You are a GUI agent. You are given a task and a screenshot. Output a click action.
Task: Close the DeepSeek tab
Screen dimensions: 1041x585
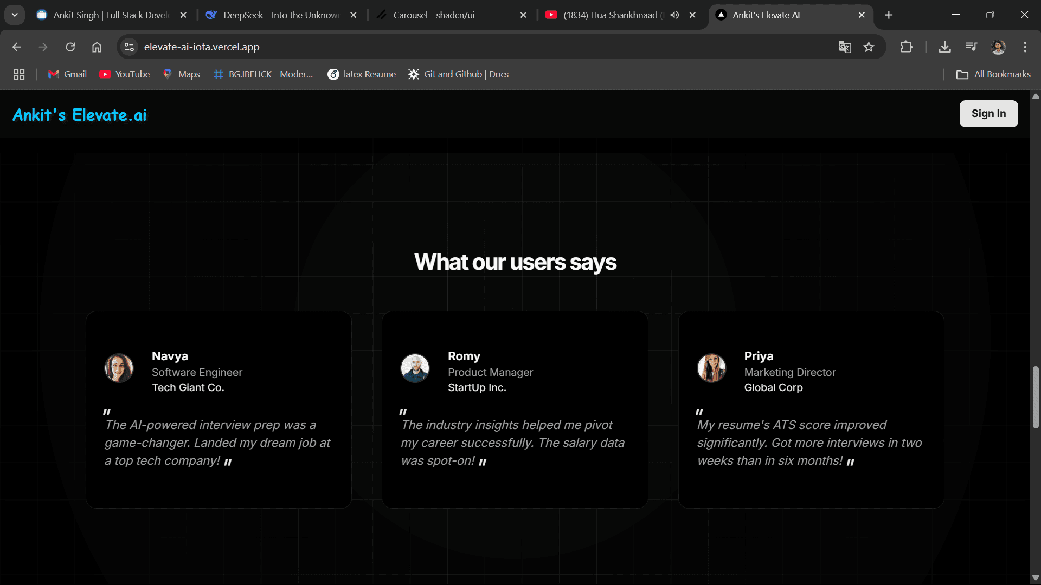pyautogui.click(x=354, y=15)
